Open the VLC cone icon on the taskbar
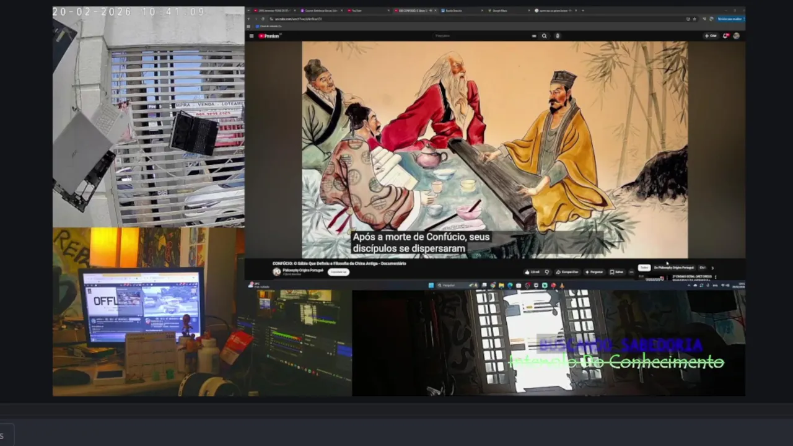The height and width of the screenshot is (446, 793). click(x=562, y=285)
